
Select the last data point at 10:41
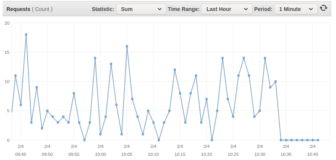coord(318,140)
